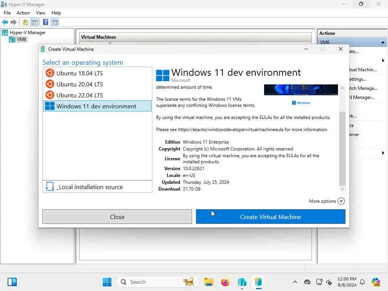The image size is (388, 291).
Task: Open the Help menu
Action: click(x=56, y=13)
